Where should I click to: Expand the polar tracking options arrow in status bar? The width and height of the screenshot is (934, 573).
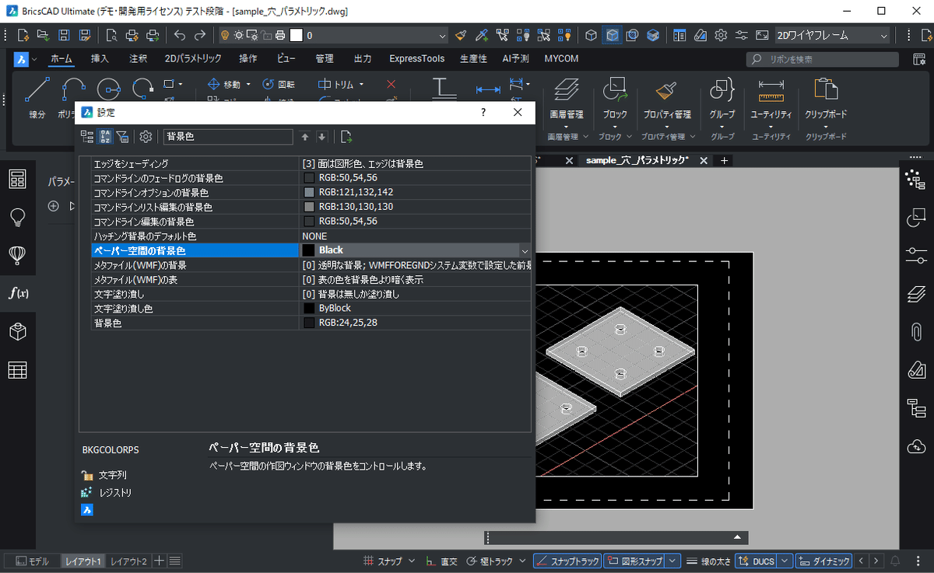pos(522,561)
